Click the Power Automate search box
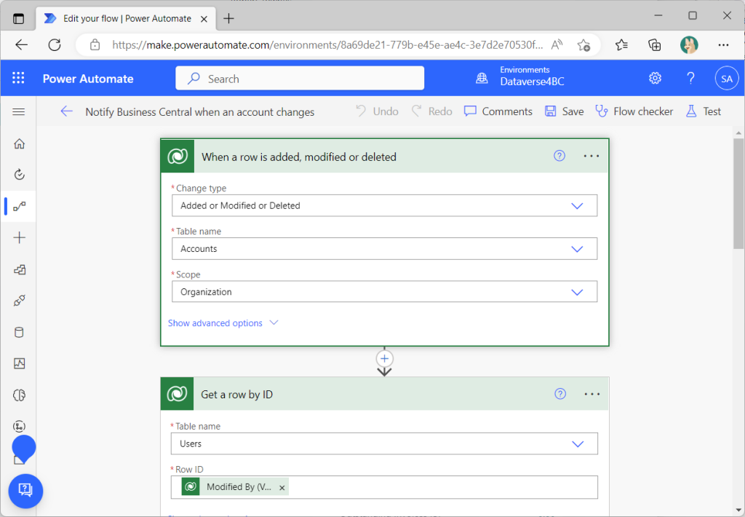Image resolution: width=745 pixels, height=517 pixels. click(x=300, y=78)
